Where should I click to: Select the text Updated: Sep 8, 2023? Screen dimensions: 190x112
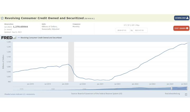[x=13, y=32]
